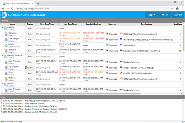This screenshot has height=123, width=185.
Task: Select log entry 'Backup started: My Projects (Default)'
Action: [30, 112]
